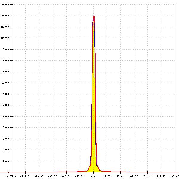Click the 22000 y-axis label

[x=5, y=49]
